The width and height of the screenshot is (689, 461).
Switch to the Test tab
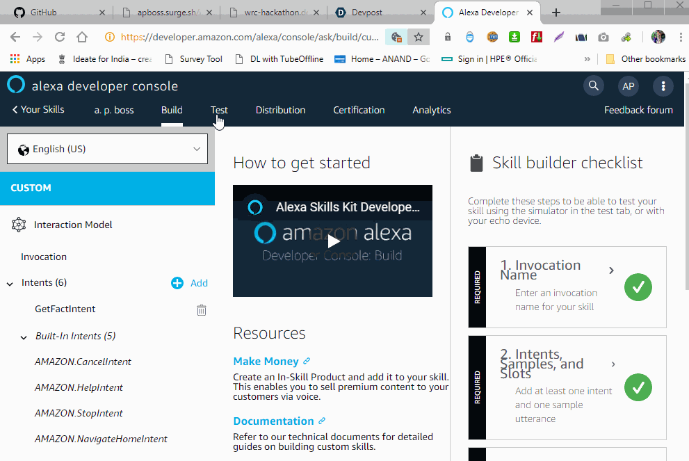click(x=219, y=110)
